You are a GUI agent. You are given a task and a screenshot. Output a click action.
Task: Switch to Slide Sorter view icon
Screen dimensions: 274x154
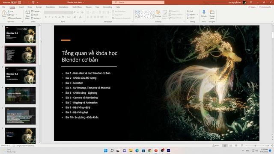[230, 145]
